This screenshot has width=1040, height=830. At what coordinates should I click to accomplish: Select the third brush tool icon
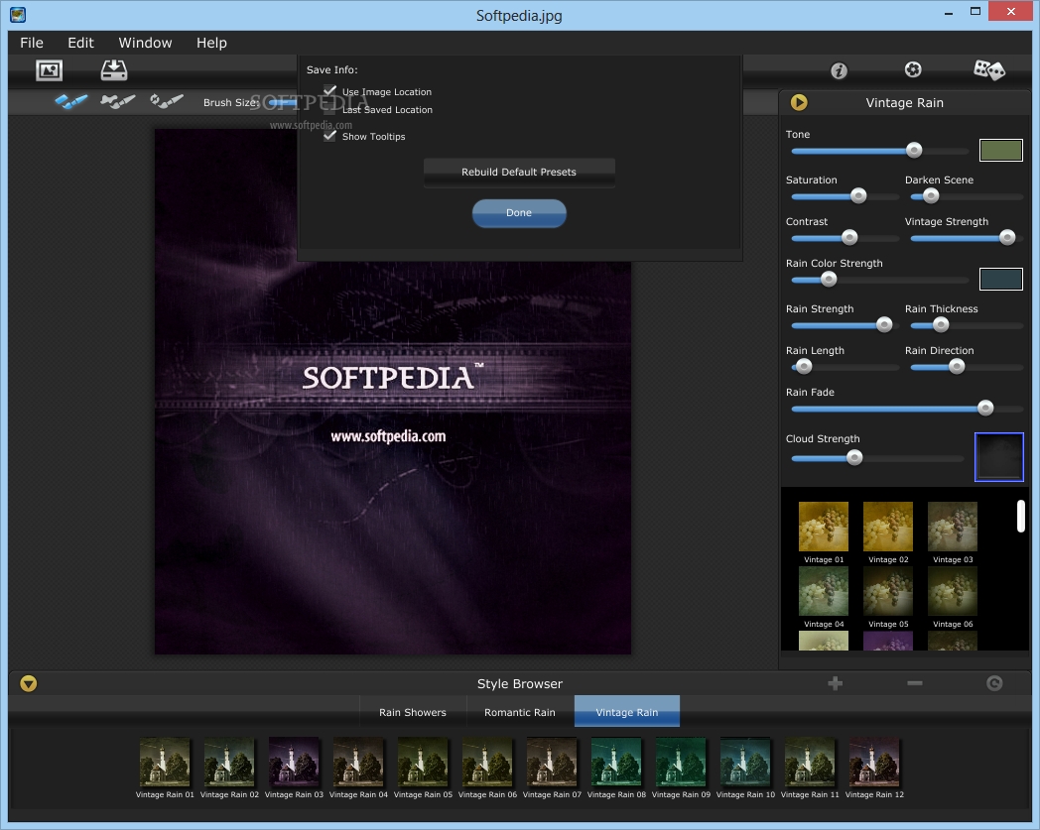[167, 101]
